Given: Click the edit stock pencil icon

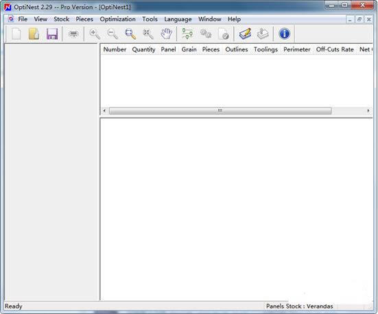Looking at the screenshot, I should [x=245, y=34].
